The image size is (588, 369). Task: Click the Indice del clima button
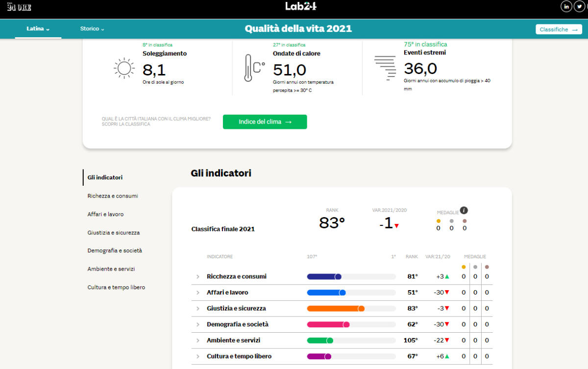pos(265,122)
